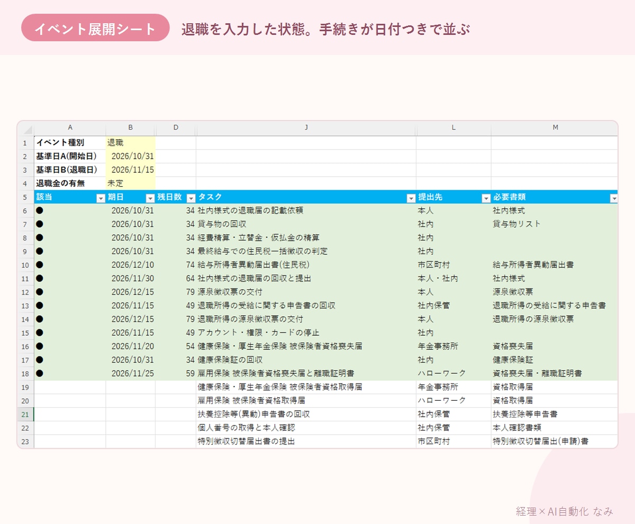The width and height of the screenshot is (635, 524).
Task: Click the 基準日A cell showing 2026/10/31
Action: [131, 157]
